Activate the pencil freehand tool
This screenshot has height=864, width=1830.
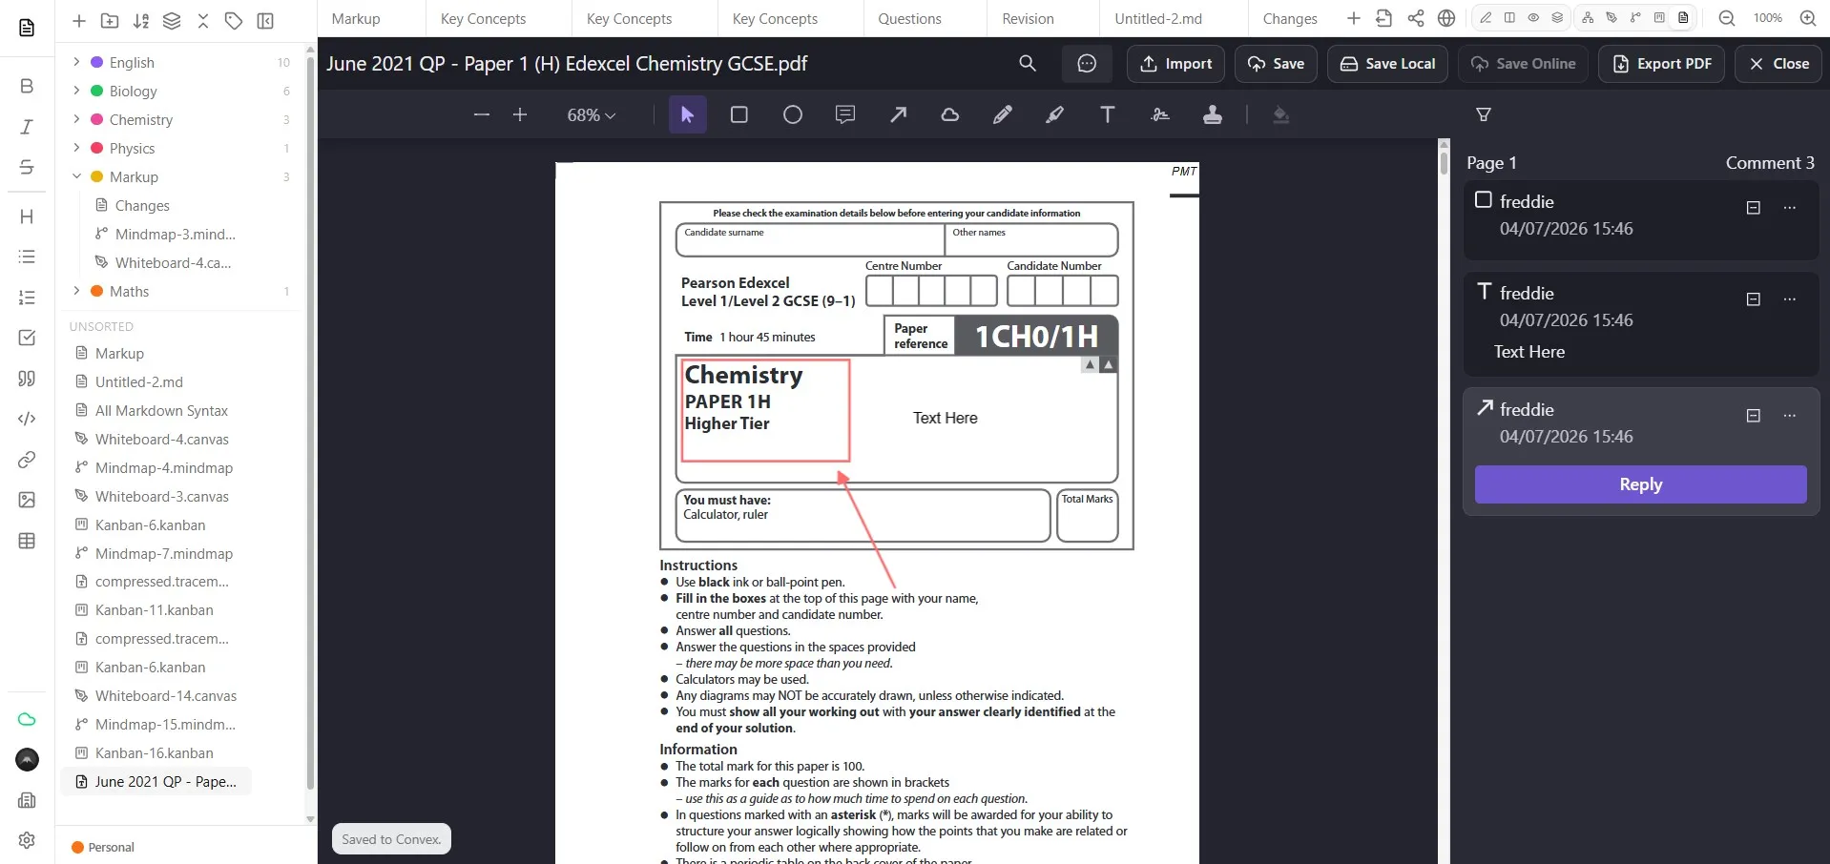pos(1002,114)
